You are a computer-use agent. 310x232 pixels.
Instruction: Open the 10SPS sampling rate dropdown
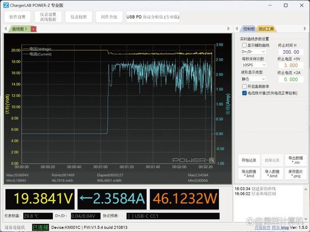pos(254,65)
